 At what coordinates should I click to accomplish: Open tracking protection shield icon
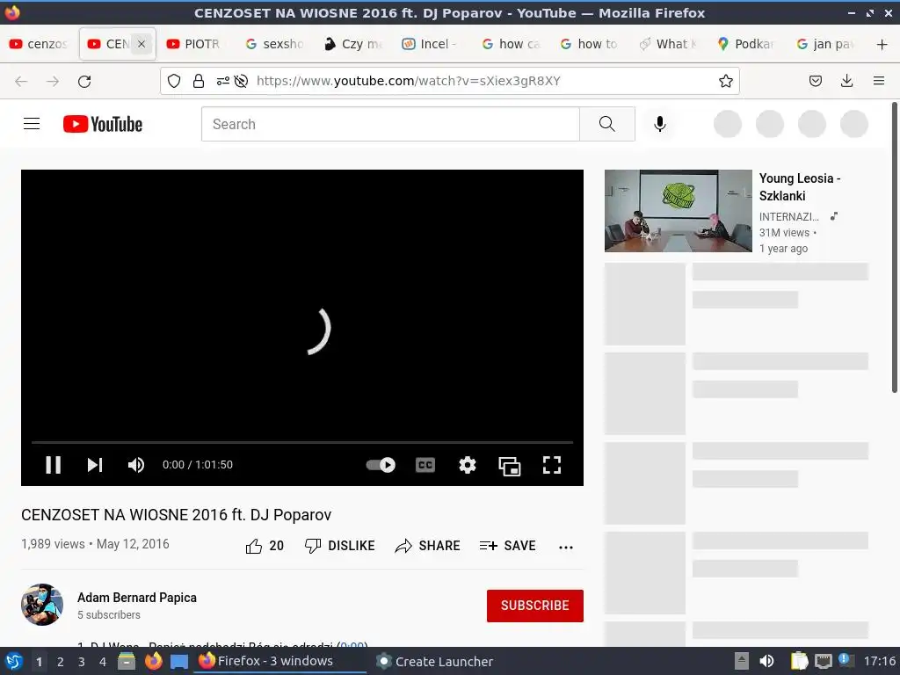pyautogui.click(x=174, y=81)
